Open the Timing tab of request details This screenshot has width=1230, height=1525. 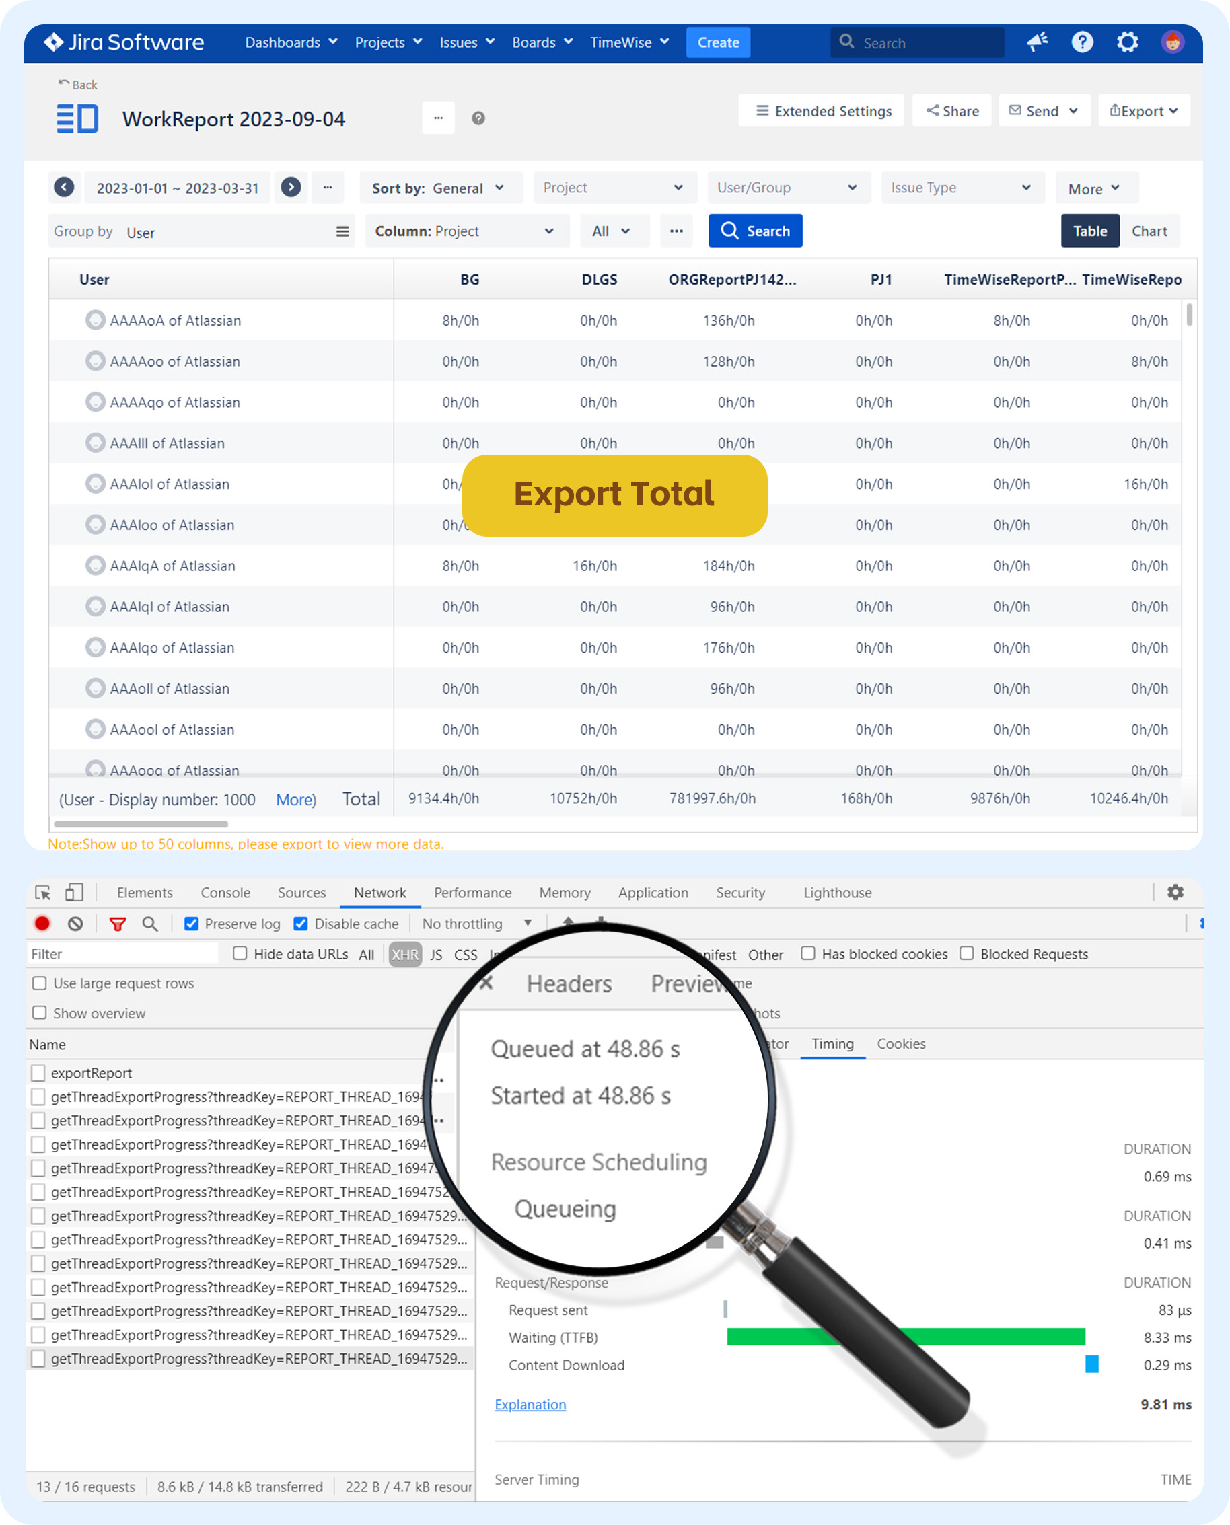(832, 1043)
